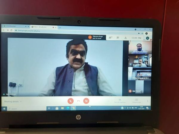Show the participants list
The height and width of the screenshot is (134, 179).
[110, 38]
